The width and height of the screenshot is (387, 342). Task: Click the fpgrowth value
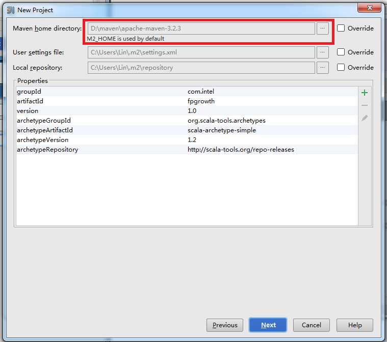tap(201, 101)
